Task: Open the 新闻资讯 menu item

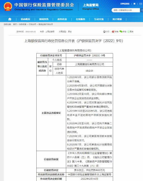Action: (x=44, y=19)
